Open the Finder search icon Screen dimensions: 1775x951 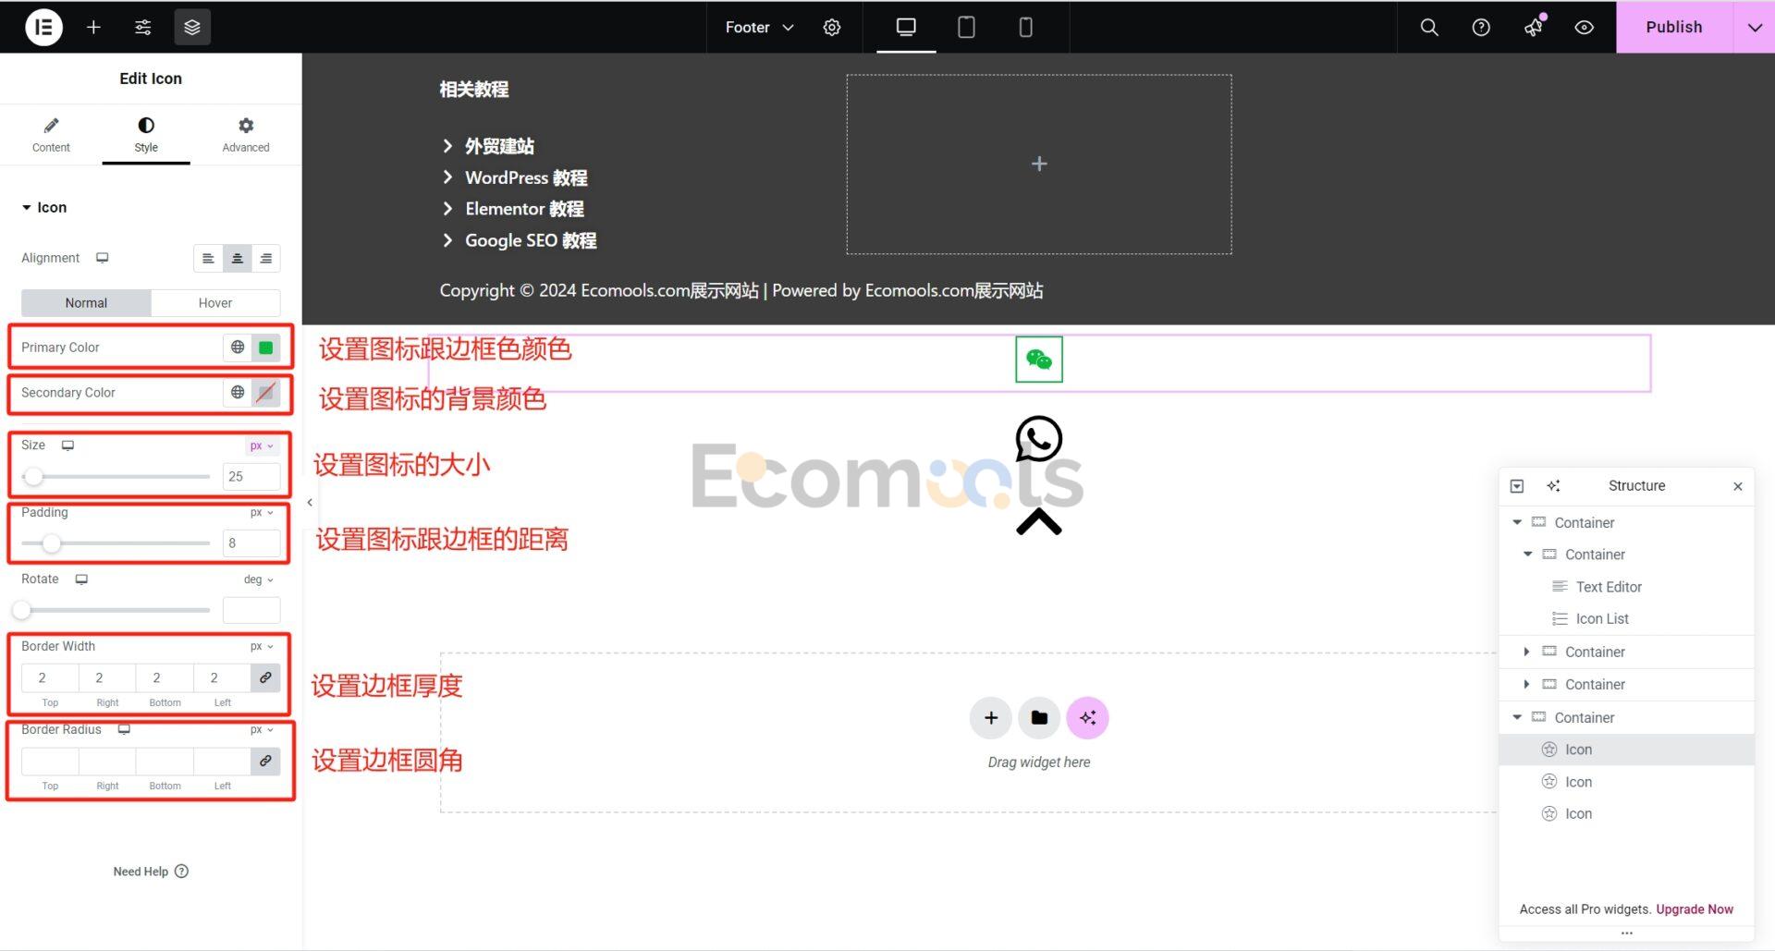(x=1429, y=27)
